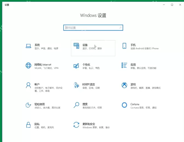Screen dimensions: 184x142
Task: Select the 系统 title text
Action: click(37, 45)
